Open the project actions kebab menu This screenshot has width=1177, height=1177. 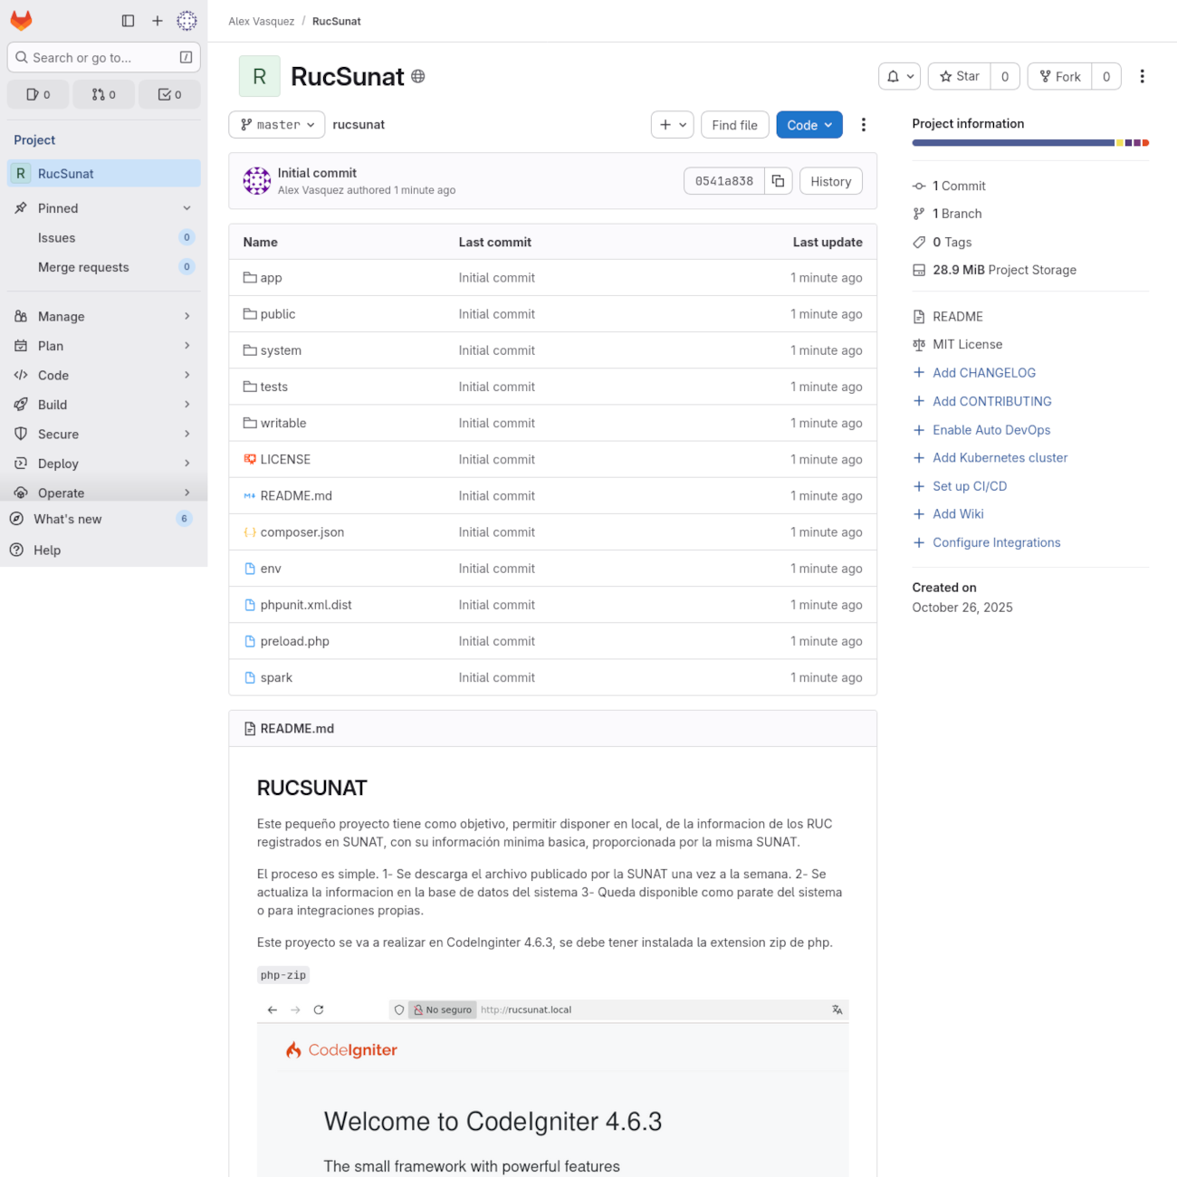tap(1142, 76)
